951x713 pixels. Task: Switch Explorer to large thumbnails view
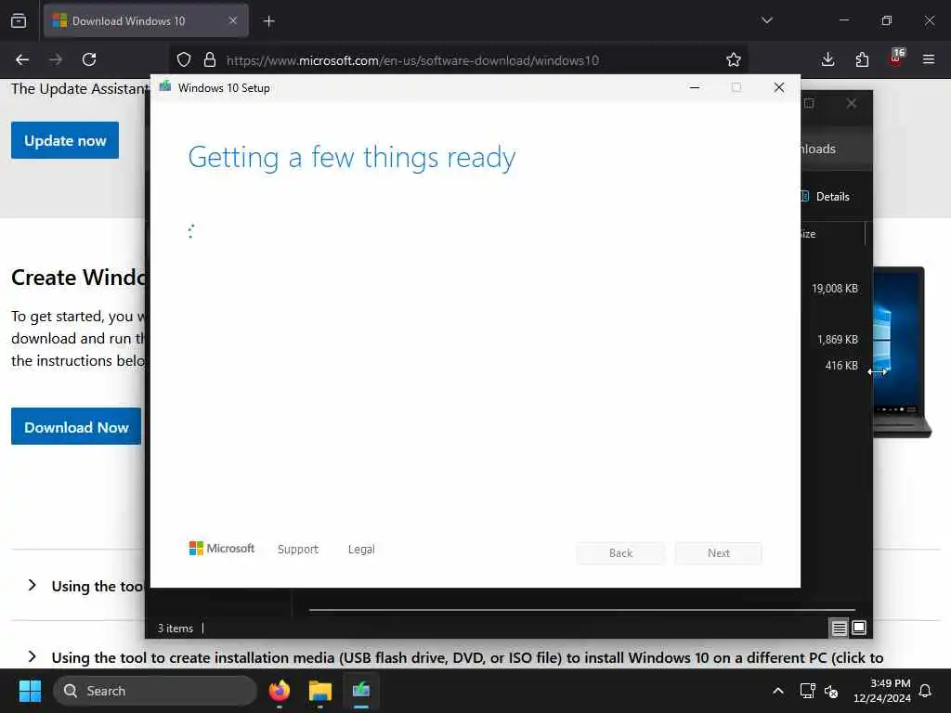click(x=859, y=629)
